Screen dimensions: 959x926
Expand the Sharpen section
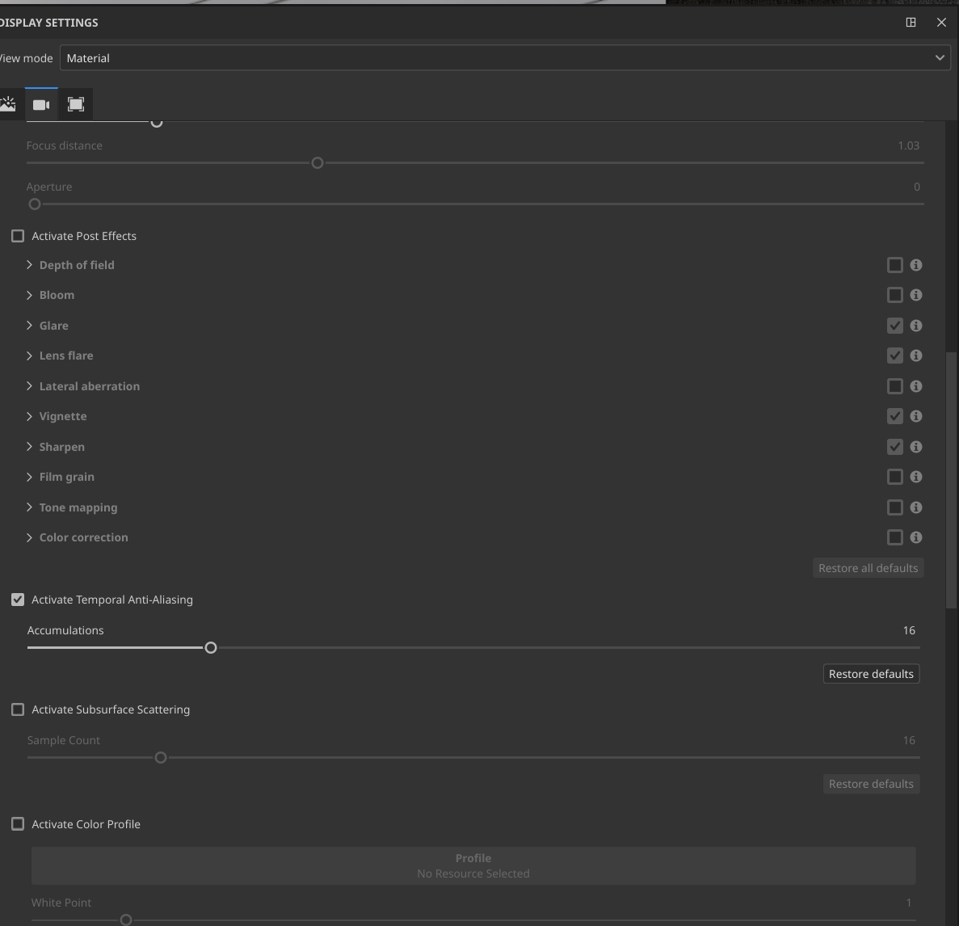(x=29, y=447)
